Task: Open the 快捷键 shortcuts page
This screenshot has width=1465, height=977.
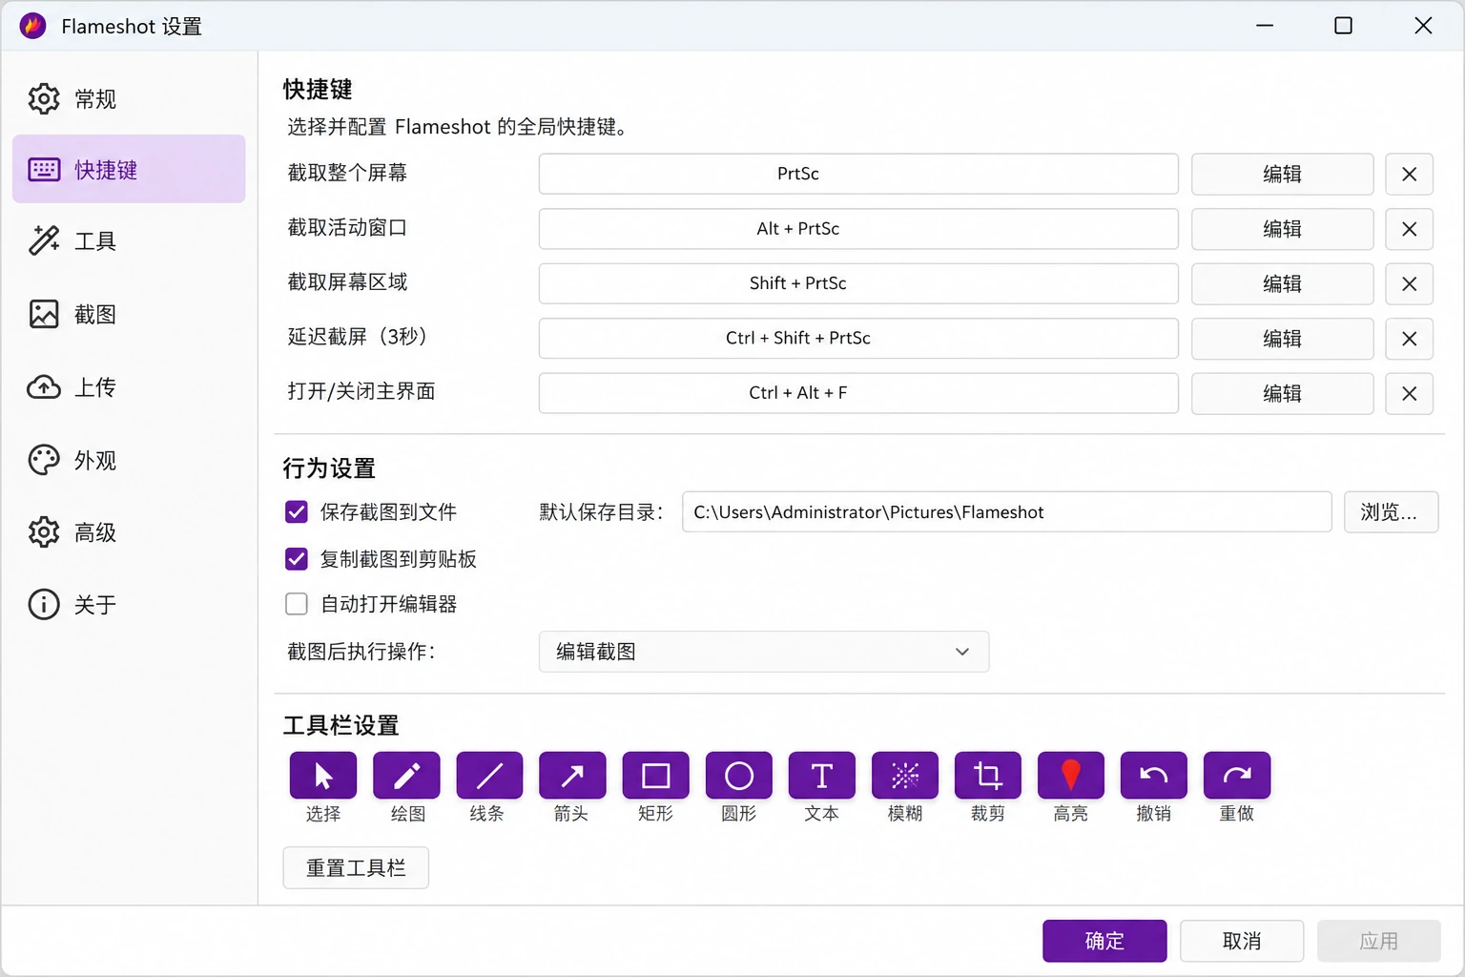Action: tap(129, 169)
